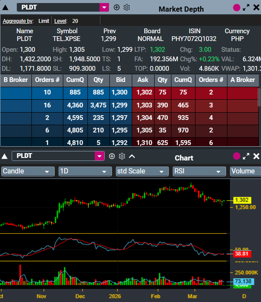Add symbol with Market Depth plus icon
261x302 pixels.
[117, 7]
